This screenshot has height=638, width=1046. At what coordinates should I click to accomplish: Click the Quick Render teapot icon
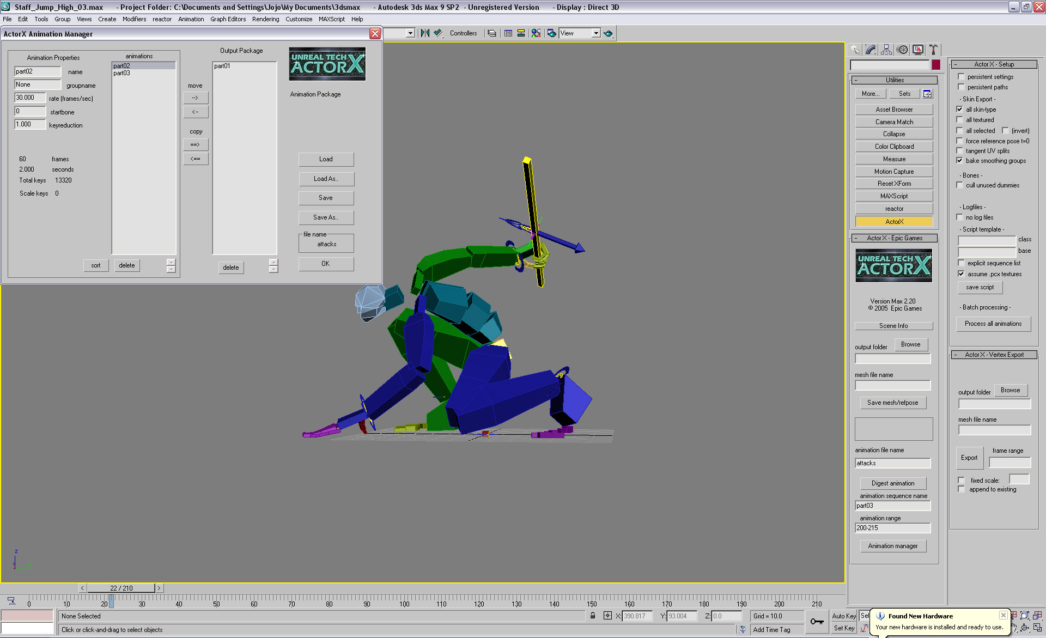click(x=608, y=33)
